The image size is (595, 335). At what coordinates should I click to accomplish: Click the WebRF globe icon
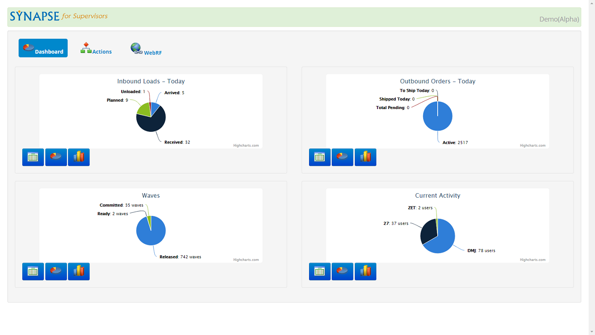point(136,49)
